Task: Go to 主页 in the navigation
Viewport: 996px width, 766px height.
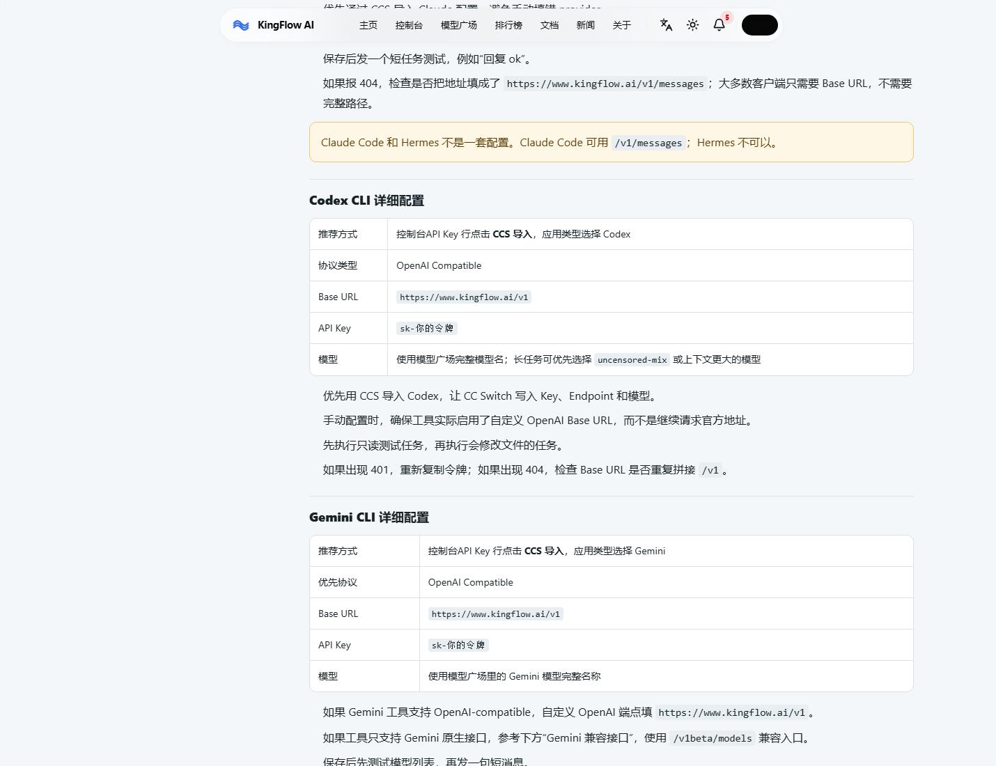Action: (368, 25)
